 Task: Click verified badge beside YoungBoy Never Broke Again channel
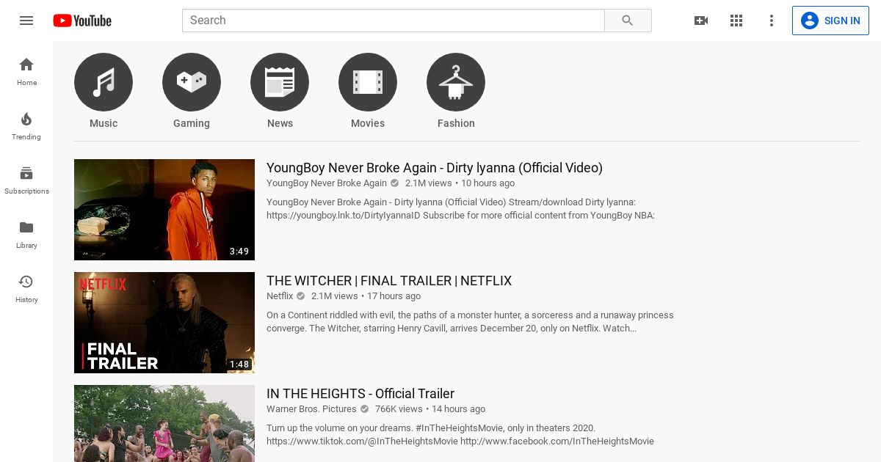tap(394, 183)
